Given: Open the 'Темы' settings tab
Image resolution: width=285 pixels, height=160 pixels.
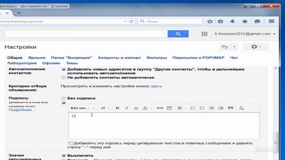Looking at the screenshot, I should tap(72, 63).
